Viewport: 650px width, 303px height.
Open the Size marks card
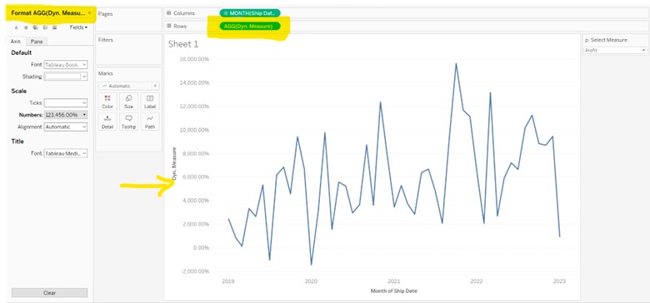tap(128, 102)
